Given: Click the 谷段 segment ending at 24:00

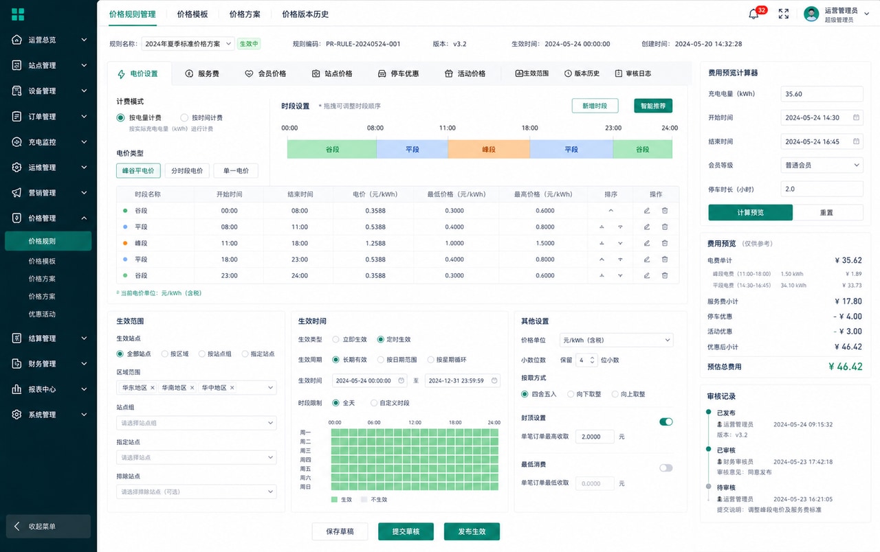Looking at the screenshot, I should [642, 149].
